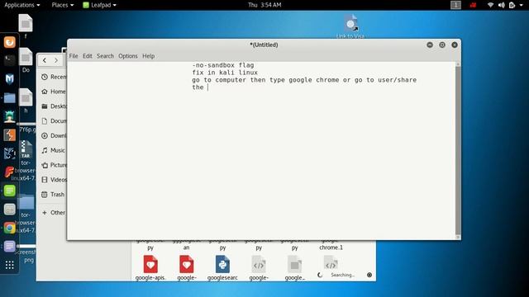Go back in the Files window
Image resolution: width=529 pixels, height=297 pixels.
[45, 60]
